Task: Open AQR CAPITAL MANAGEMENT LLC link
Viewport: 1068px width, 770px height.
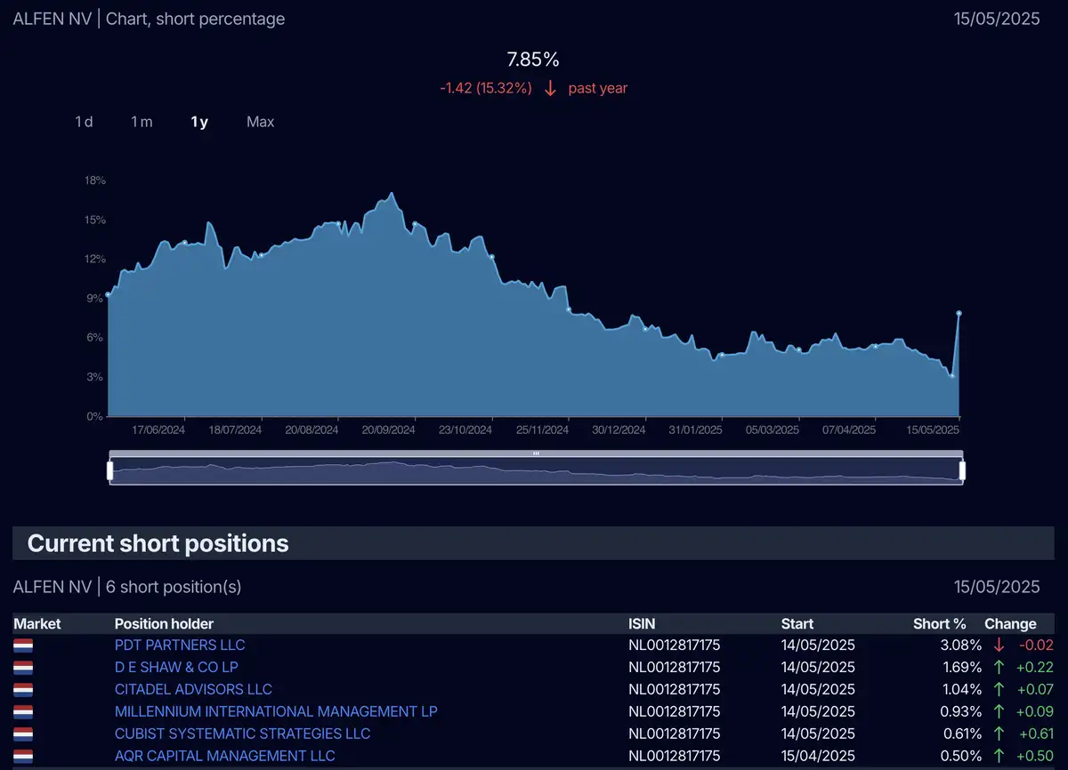Action: pyautogui.click(x=225, y=756)
